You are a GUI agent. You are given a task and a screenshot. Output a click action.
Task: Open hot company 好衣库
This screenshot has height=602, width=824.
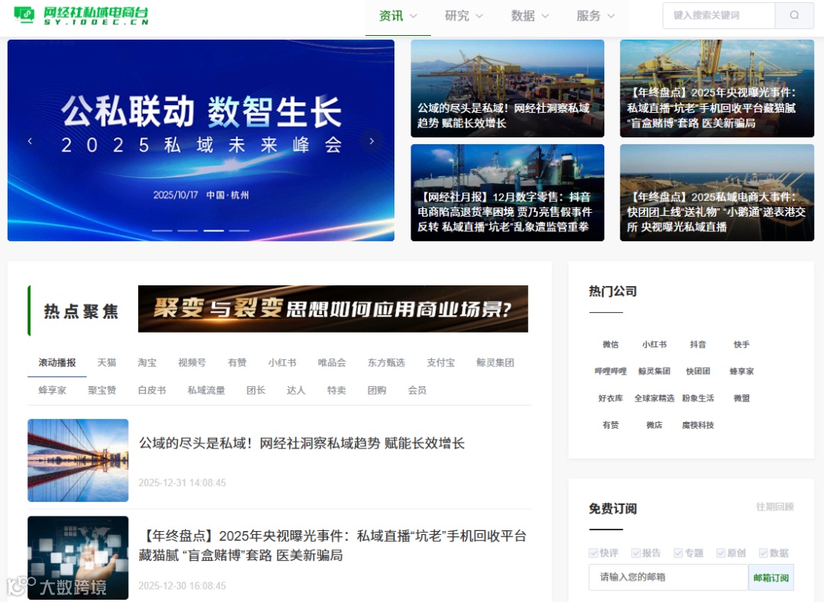click(x=610, y=398)
